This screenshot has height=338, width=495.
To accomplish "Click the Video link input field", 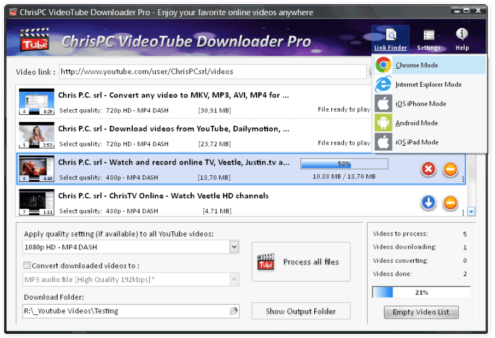I will pyautogui.click(x=213, y=72).
